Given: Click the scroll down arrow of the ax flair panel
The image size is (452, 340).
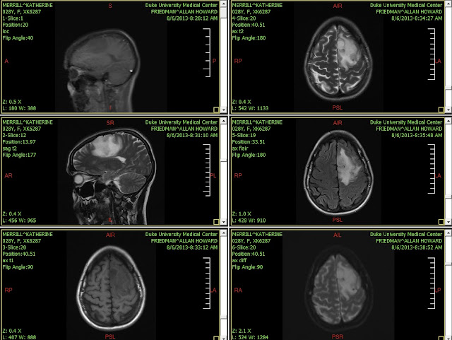Looking at the screenshot, I should (x=448, y=222).
